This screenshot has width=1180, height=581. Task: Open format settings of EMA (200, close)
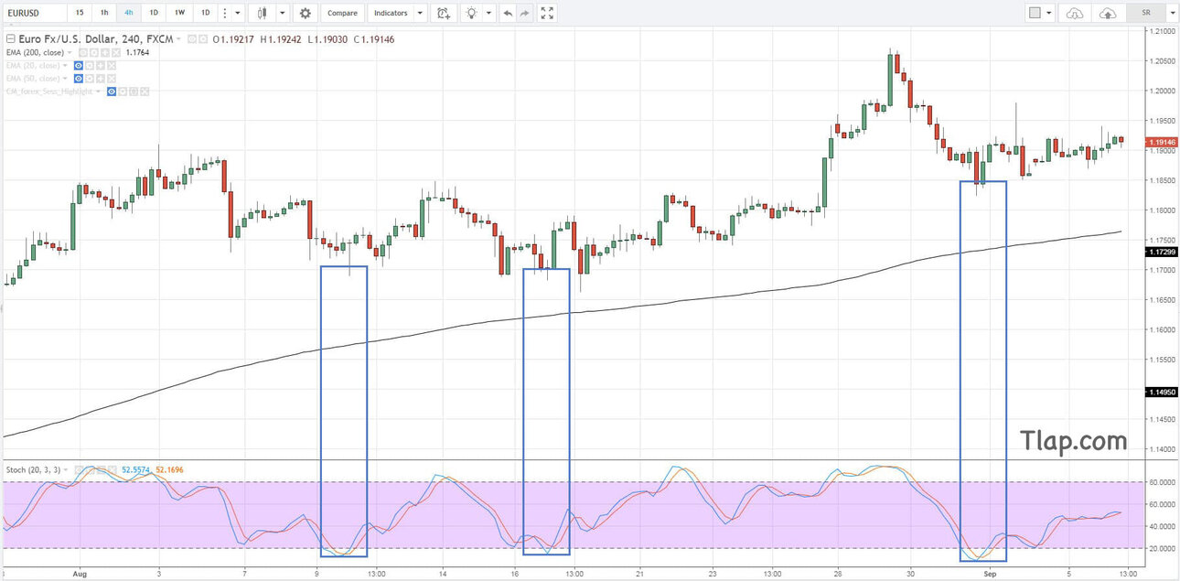(x=94, y=53)
